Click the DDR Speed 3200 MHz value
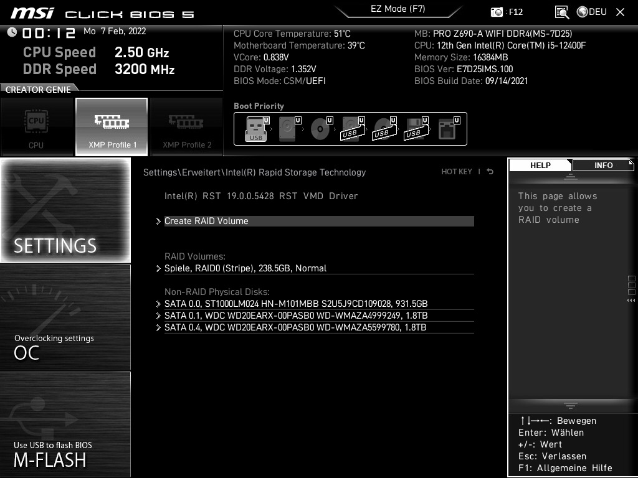Screen dimensions: 638x478 click(145, 69)
